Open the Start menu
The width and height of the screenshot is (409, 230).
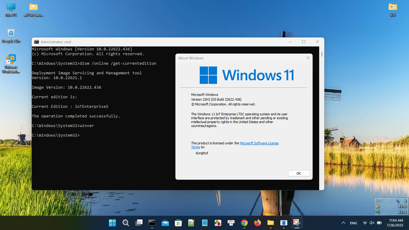112,223
